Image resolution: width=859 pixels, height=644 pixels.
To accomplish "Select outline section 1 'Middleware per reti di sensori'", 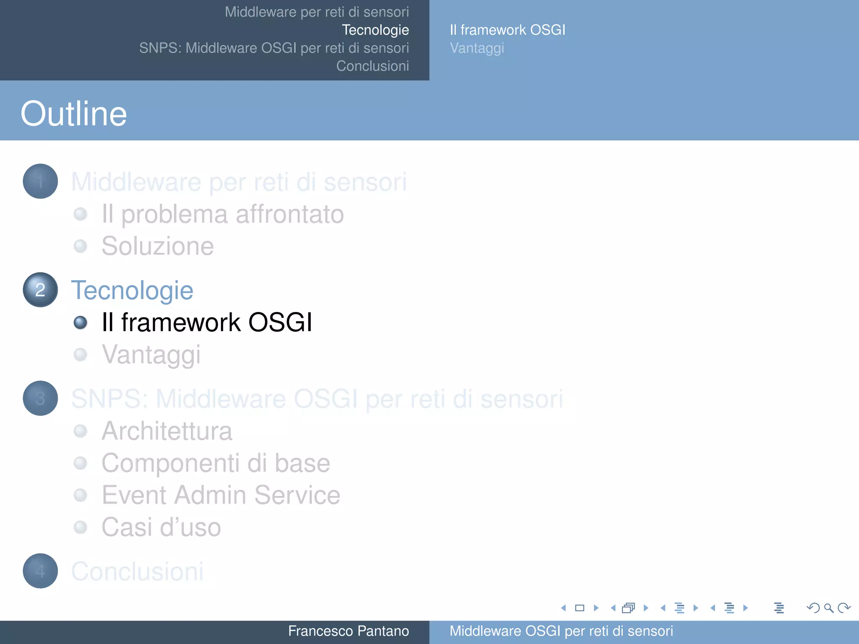I will pos(239,182).
